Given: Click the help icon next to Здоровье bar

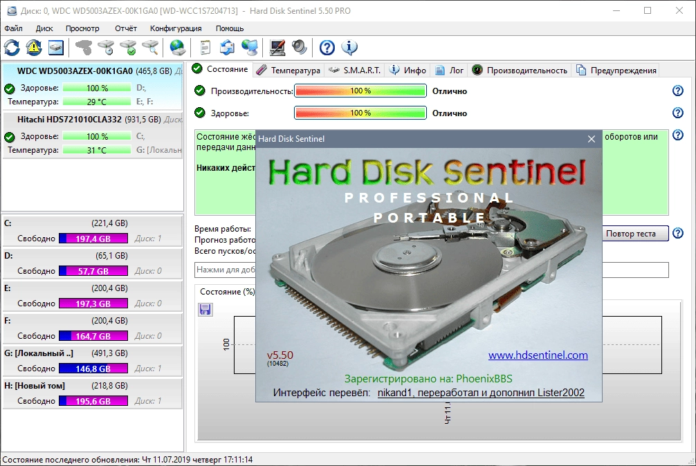Looking at the screenshot, I should [x=678, y=113].
